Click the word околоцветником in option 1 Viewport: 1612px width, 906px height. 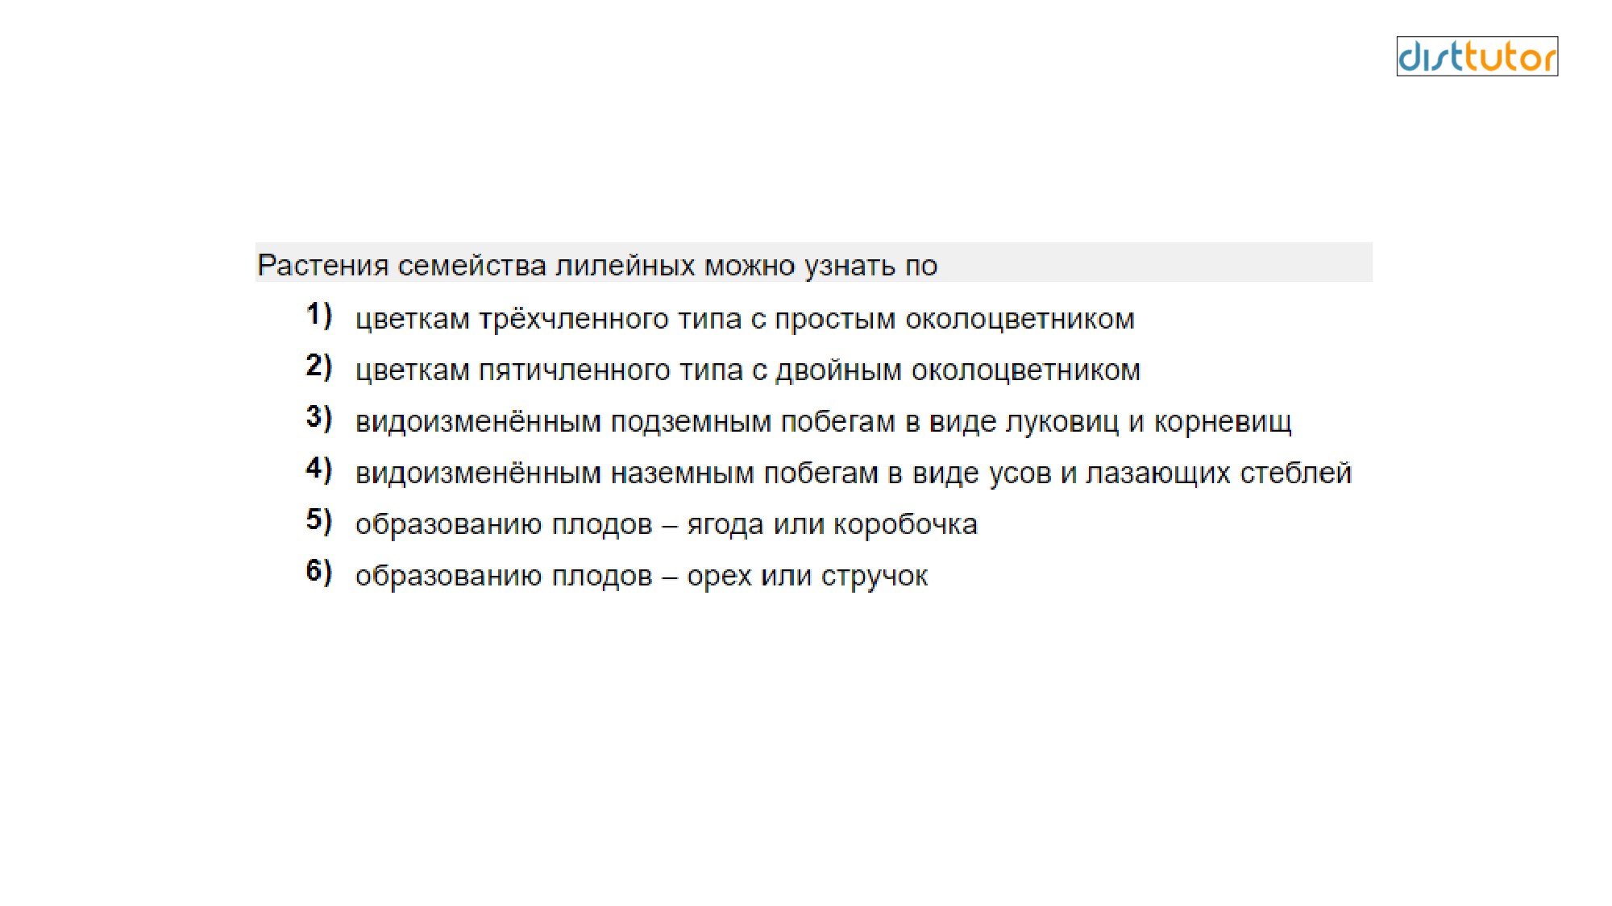(1020, 320)
